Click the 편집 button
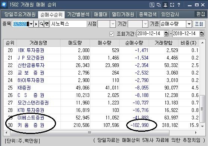Screen dimensions: 208x146 [x=201, y=14]
